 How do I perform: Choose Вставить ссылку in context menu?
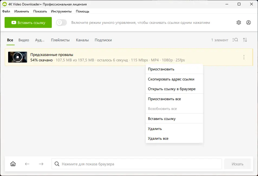[x=174, y=119]
